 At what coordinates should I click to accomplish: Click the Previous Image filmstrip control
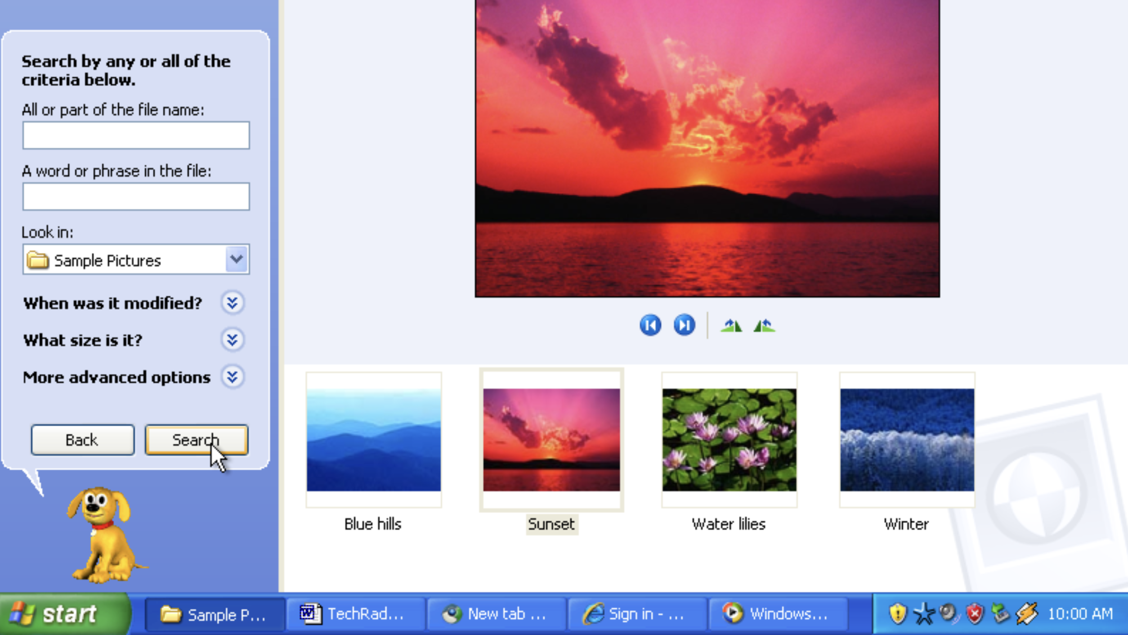[650, 324]
